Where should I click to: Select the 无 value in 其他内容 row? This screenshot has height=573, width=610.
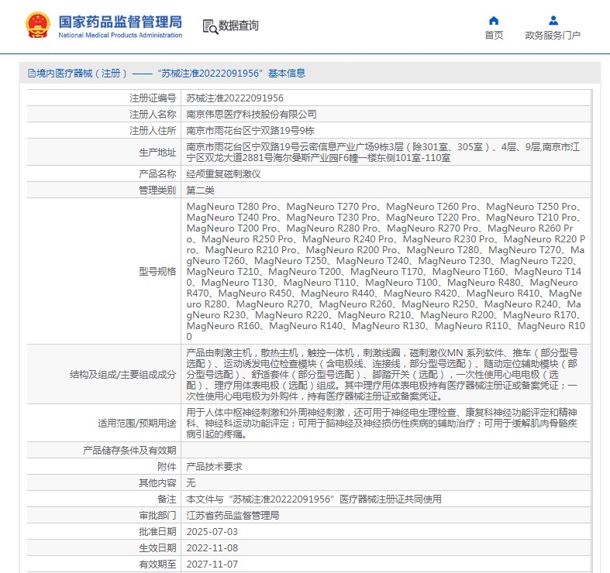click(x=191, y=483)
